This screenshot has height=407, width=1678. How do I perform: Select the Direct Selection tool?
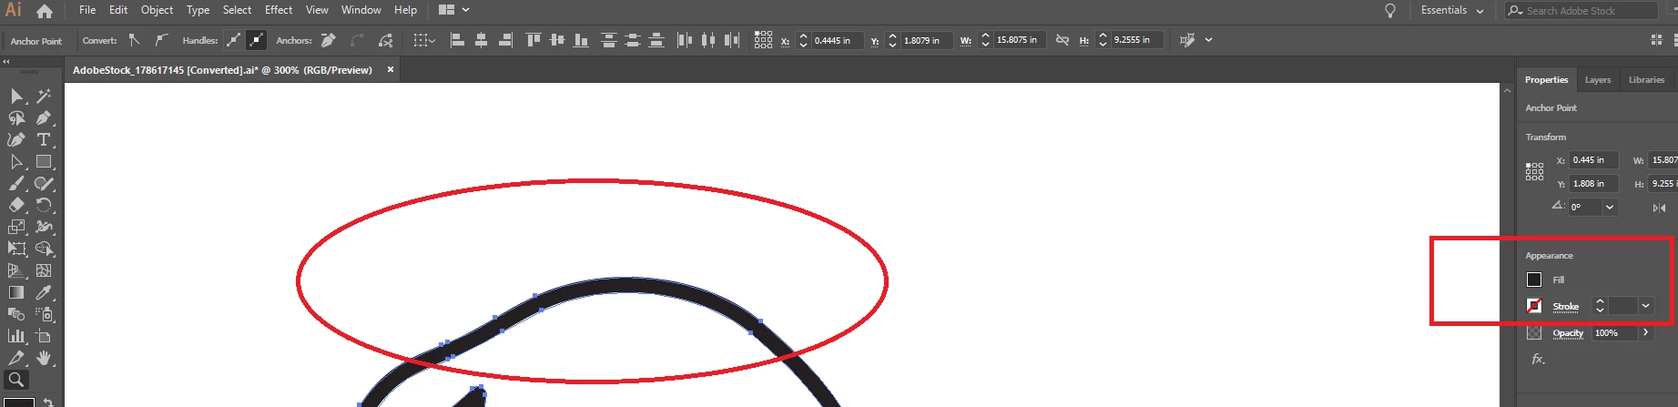tap(16, 161)
